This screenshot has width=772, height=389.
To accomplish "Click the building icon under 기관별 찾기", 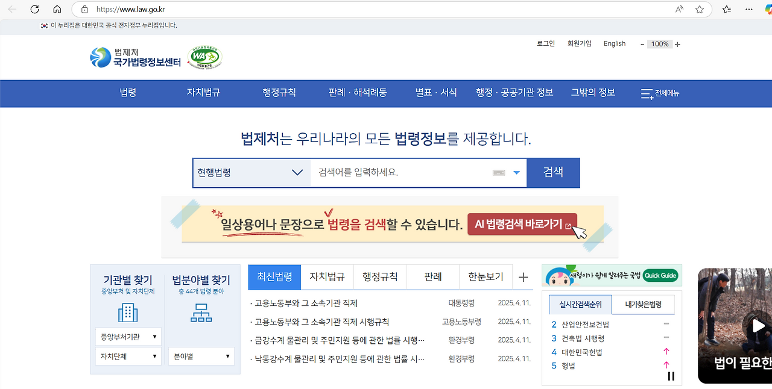I will click(x=128, y=313).
